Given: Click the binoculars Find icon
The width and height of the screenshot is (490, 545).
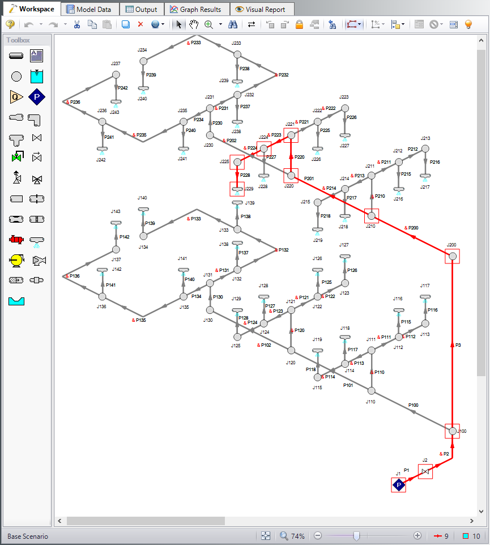Looking at the screenshot, I should click(x=233, y=24).
